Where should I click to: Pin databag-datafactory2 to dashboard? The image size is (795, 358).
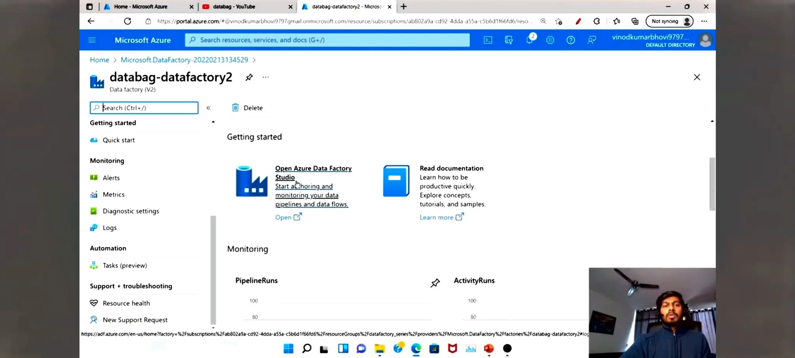pos(249,77)
